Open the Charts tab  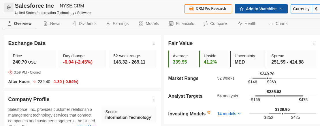(x=278, y=23)
